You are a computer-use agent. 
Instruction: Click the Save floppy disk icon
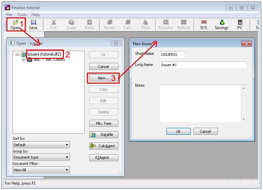click(x=33, y=23)
